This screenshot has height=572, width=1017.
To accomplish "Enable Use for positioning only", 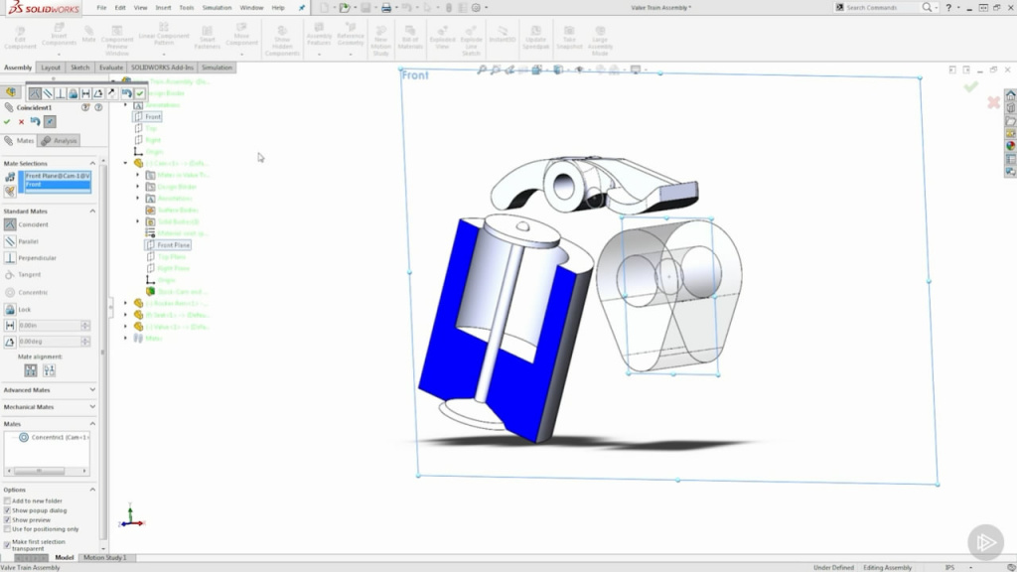I will [x=7, y=528].
